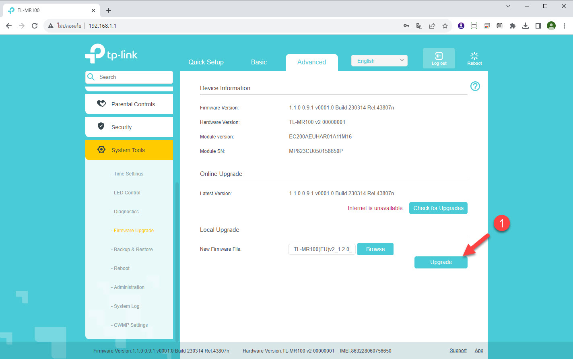Select the TL-MR100 browser tab

(x=52, y=10)
